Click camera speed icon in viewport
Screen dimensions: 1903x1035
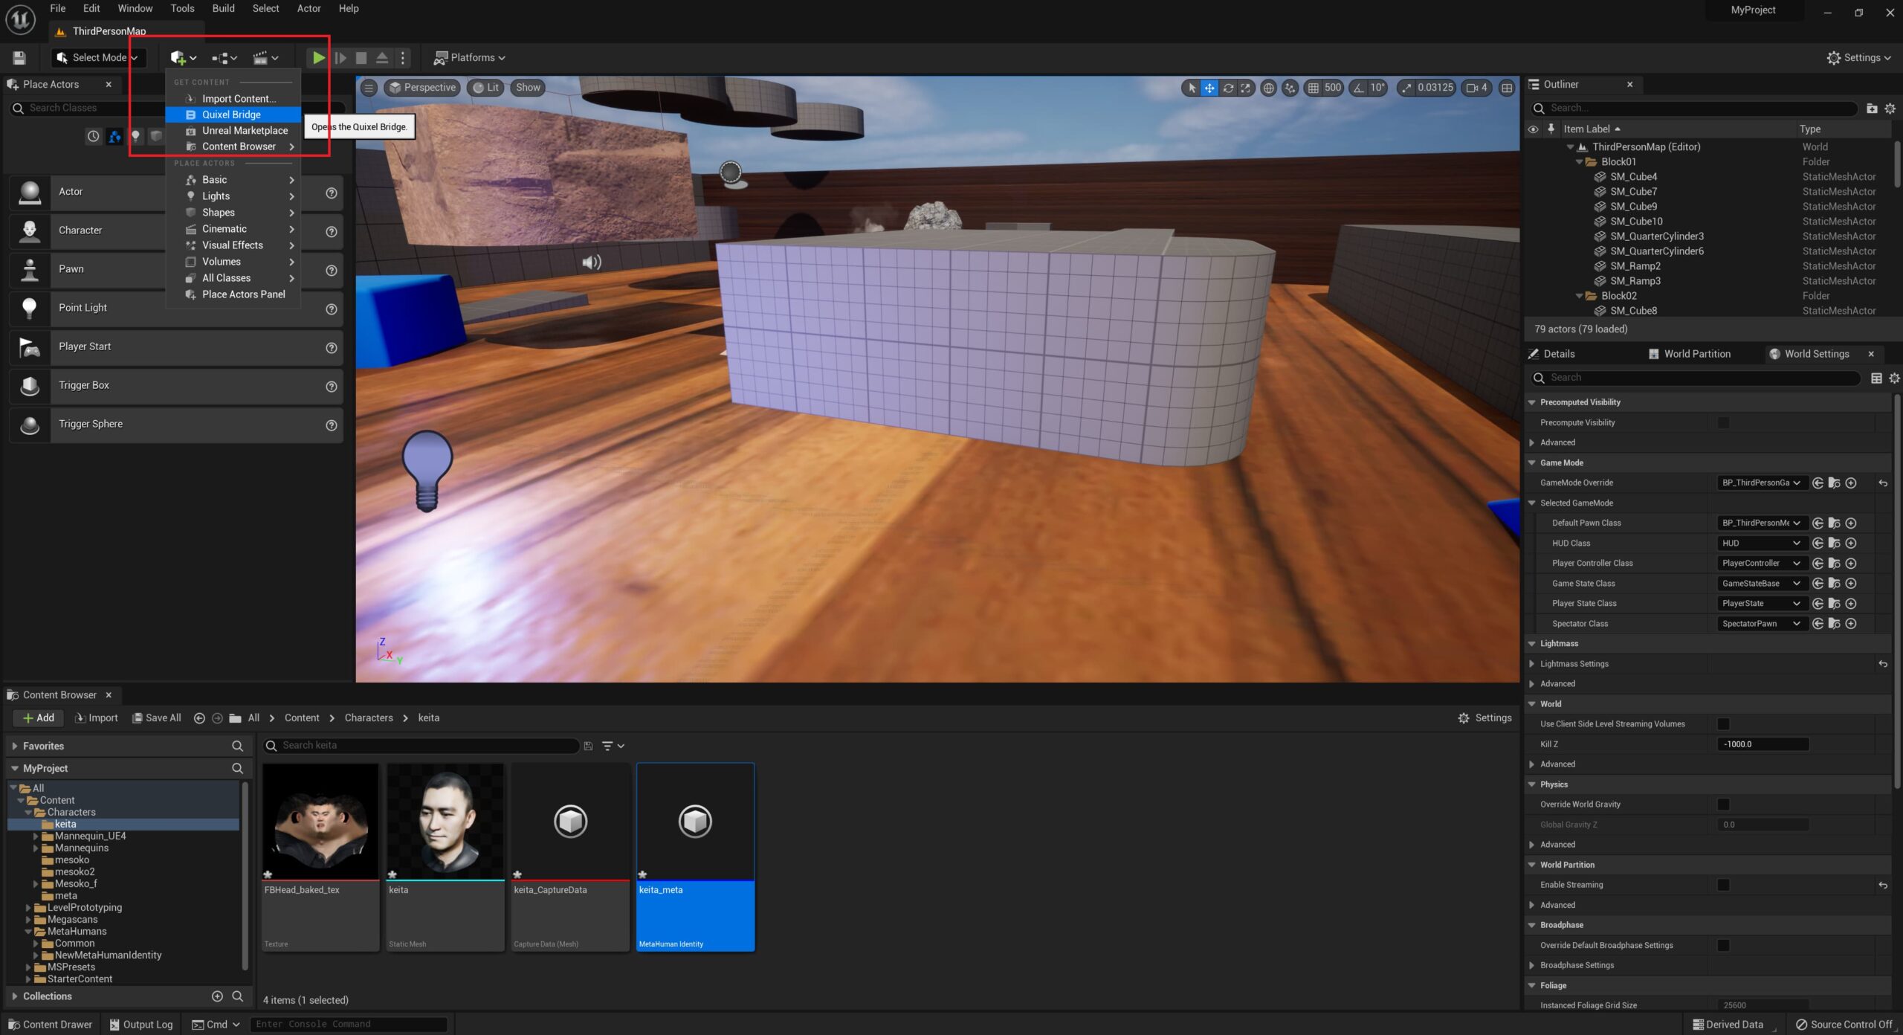point(1472,88)
